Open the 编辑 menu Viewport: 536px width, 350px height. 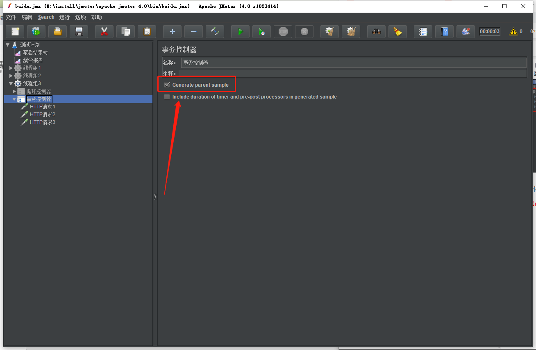tap(27, 17)
